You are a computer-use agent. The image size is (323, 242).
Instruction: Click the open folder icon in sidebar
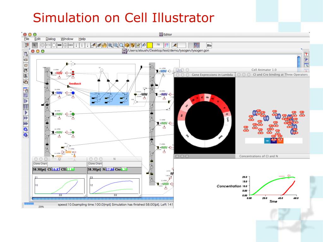(26, 60)
